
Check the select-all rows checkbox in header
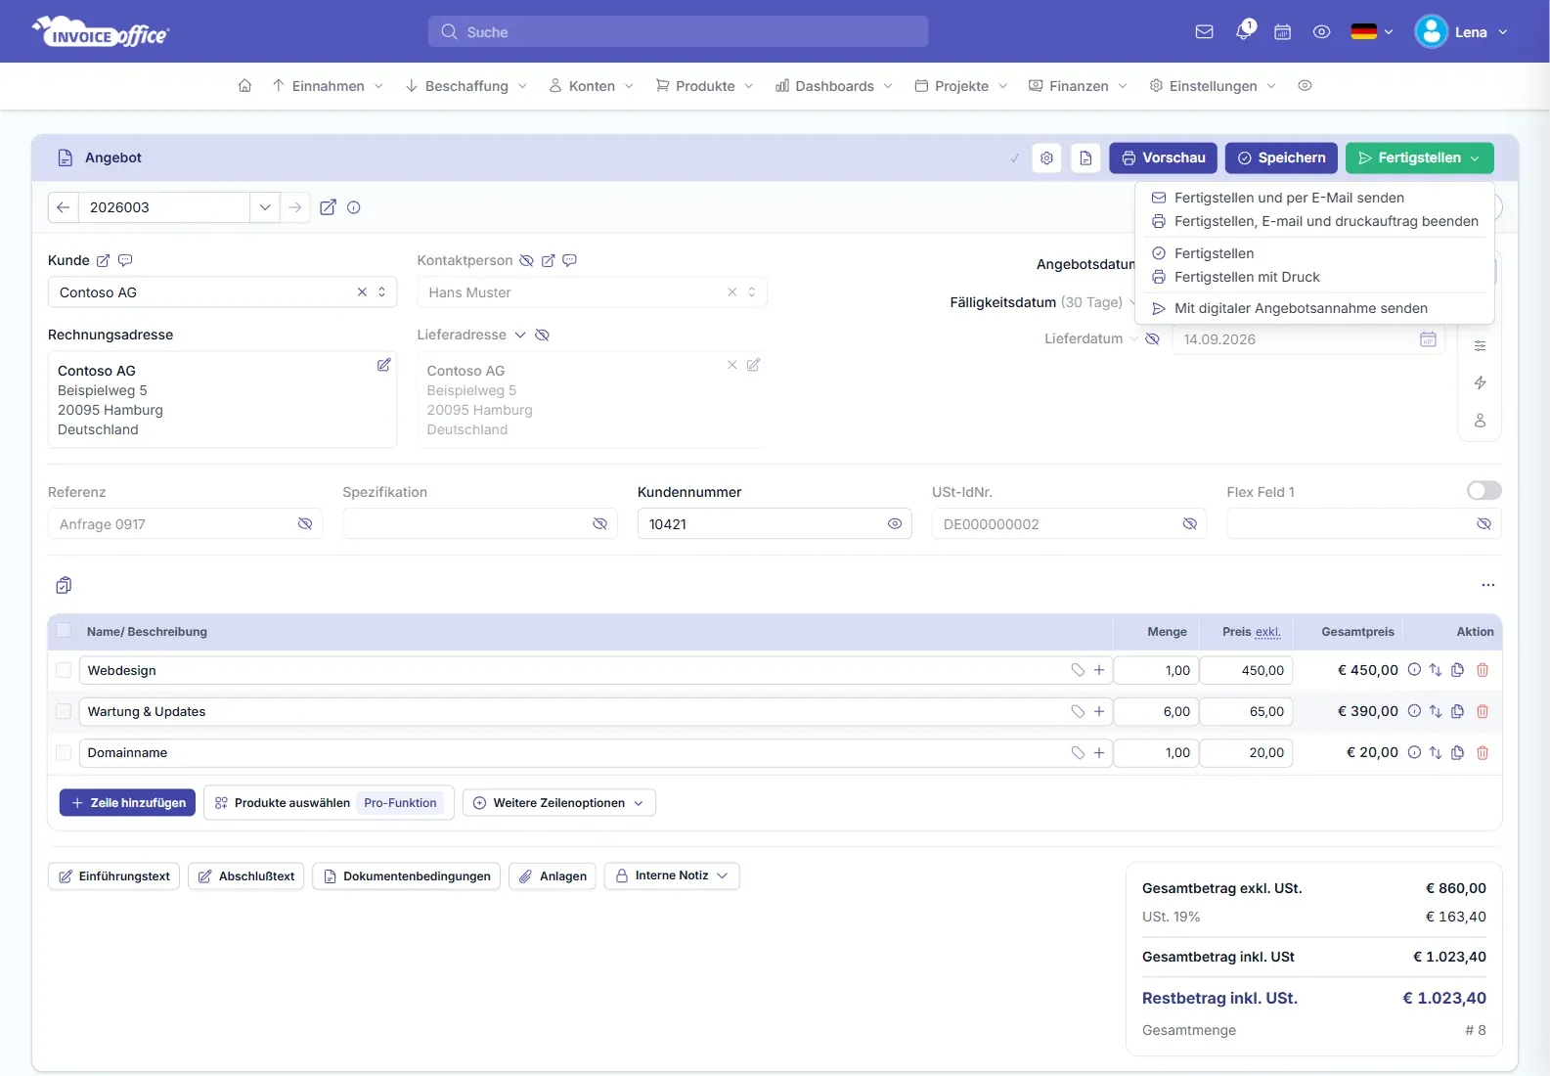(64, 631)
